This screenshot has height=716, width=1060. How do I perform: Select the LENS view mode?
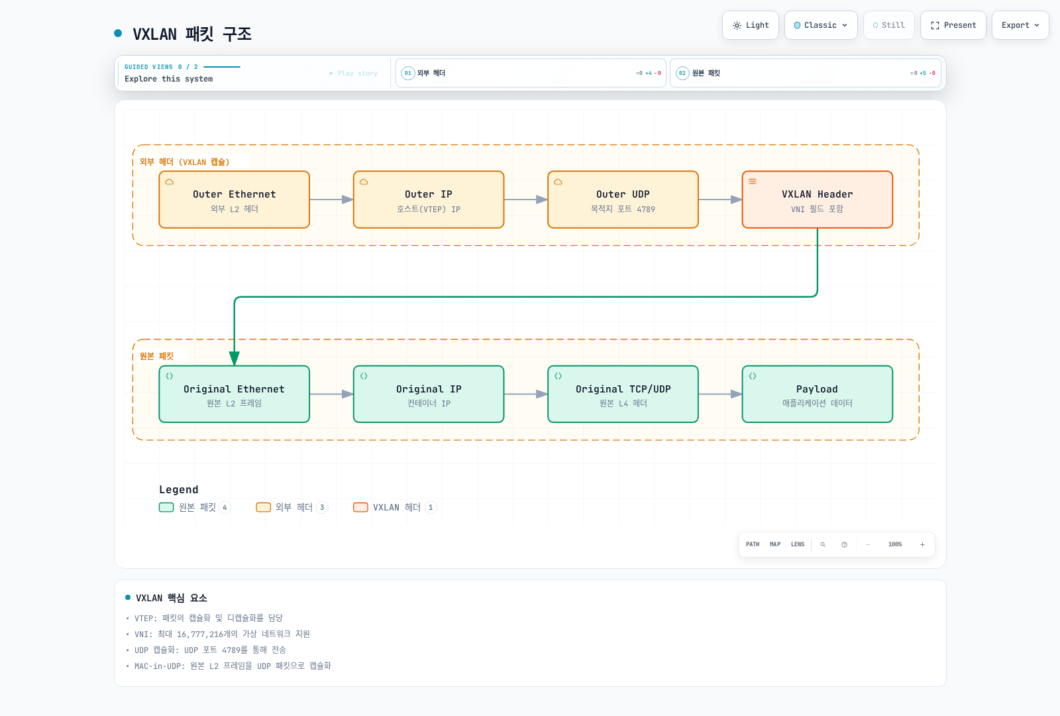click(x=798, y=544)
